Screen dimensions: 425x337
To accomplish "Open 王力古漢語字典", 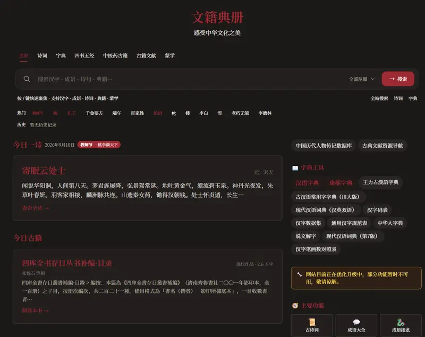I will coord(380,182).
